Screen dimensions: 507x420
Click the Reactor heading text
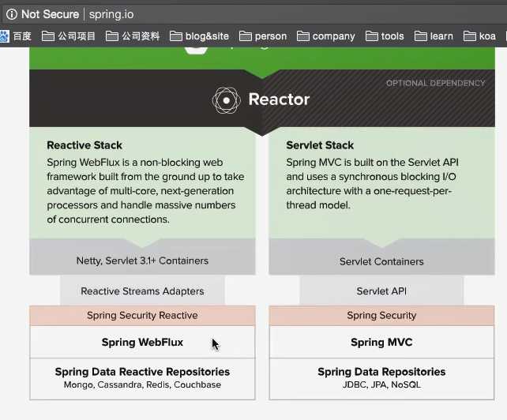point(279,99)
